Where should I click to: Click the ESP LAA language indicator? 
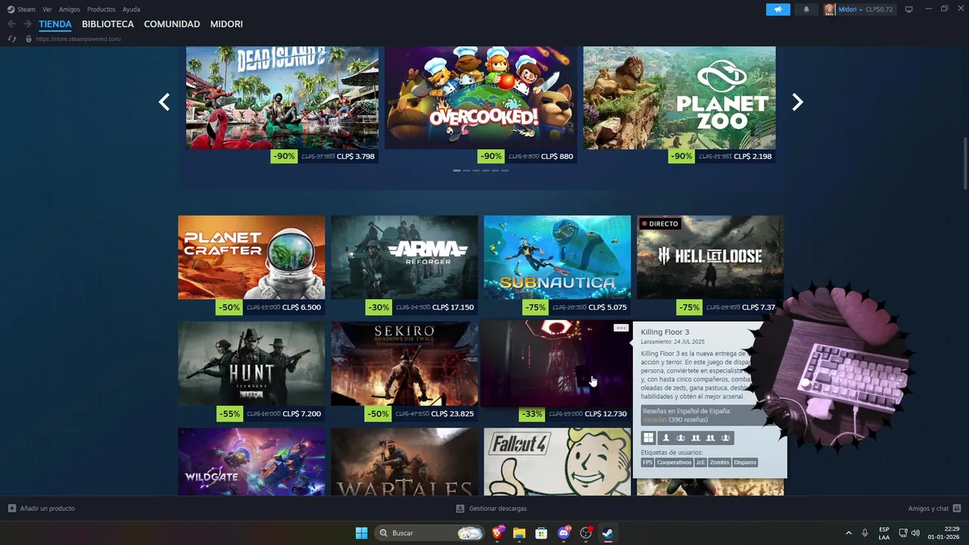[x=884, y=533]
